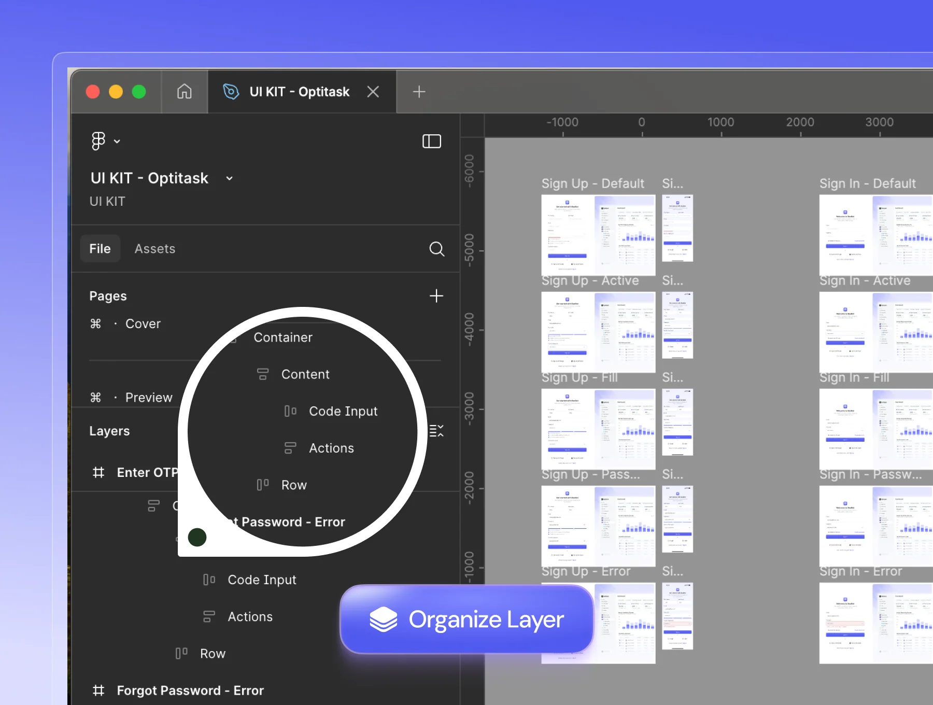Select the Forgot Password - Error frame layer

click(190, 690)
